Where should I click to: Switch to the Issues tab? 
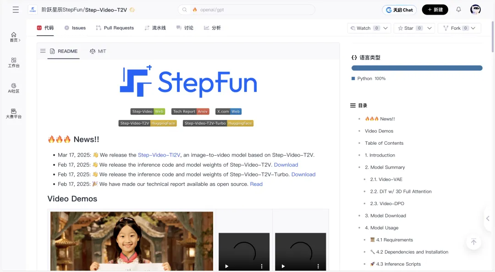75,28
